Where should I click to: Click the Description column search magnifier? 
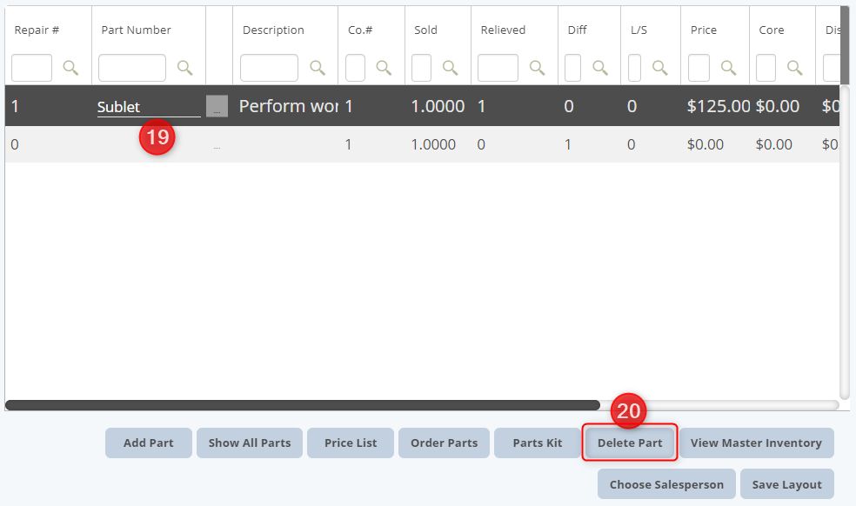point(318,68)
